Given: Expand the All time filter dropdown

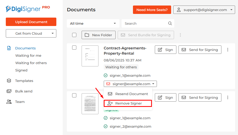Looking at the screenshot, I should [x=93, y=23].
